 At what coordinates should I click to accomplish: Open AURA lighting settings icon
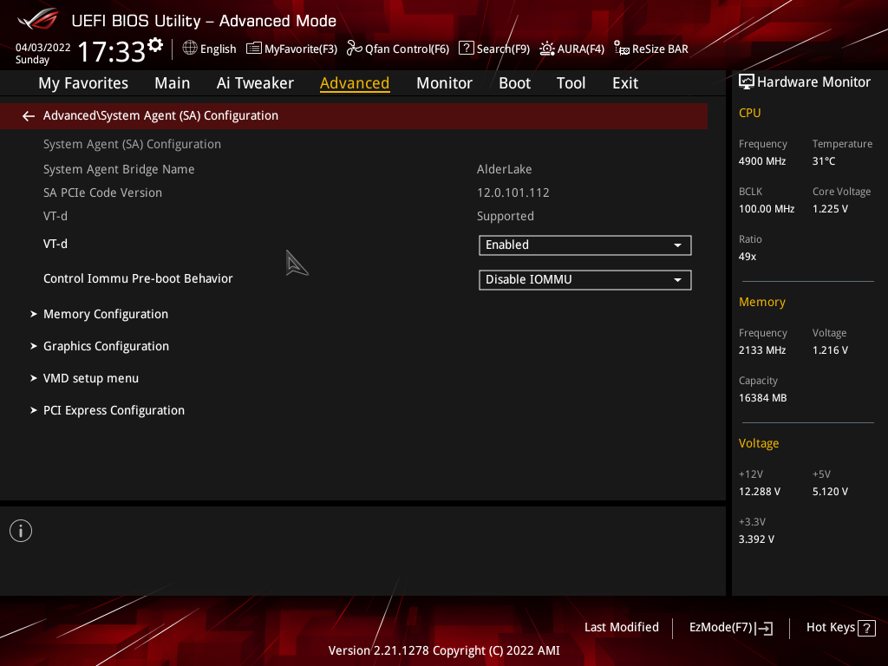547,49
